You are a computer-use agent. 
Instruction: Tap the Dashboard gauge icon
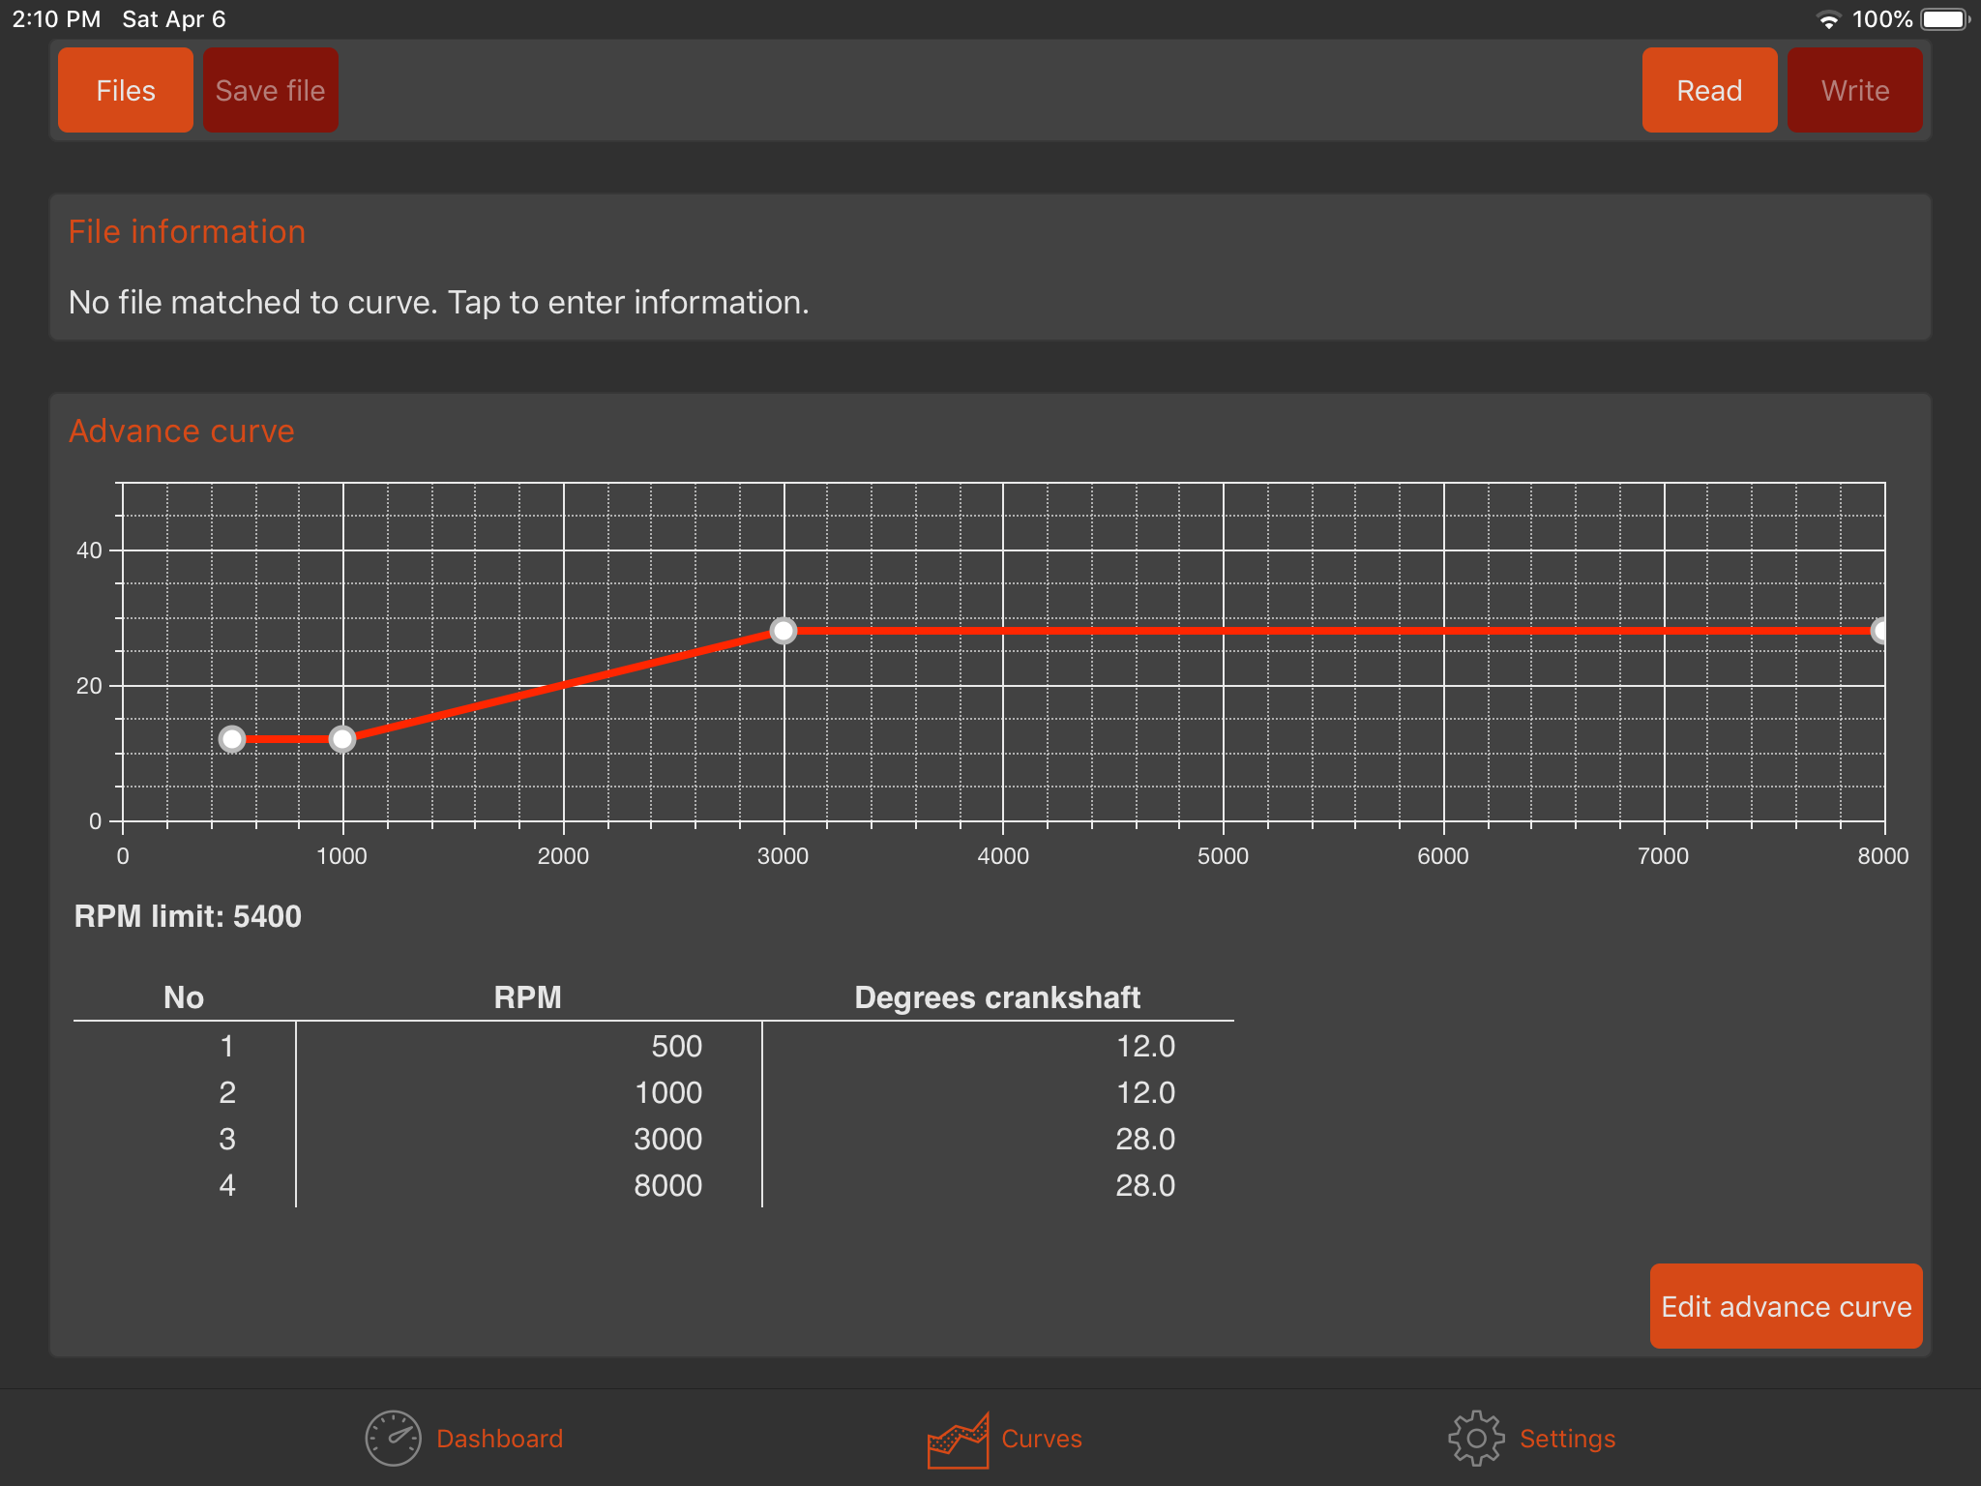[393, 1438]
